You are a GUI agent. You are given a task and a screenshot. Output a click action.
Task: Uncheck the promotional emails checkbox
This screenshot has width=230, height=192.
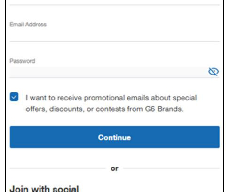point(14,97)
